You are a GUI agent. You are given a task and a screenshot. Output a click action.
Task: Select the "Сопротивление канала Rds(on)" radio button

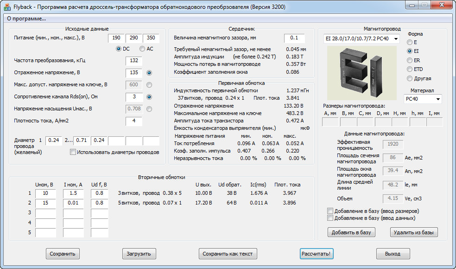click(149, 97)
